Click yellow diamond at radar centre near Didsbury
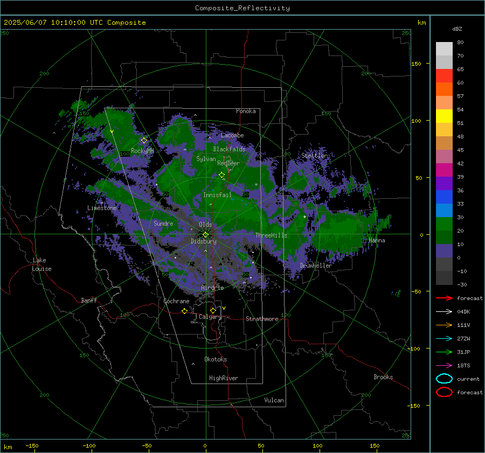Image resolution: width=485 pixels, height=453 pixels. (206, 235)
